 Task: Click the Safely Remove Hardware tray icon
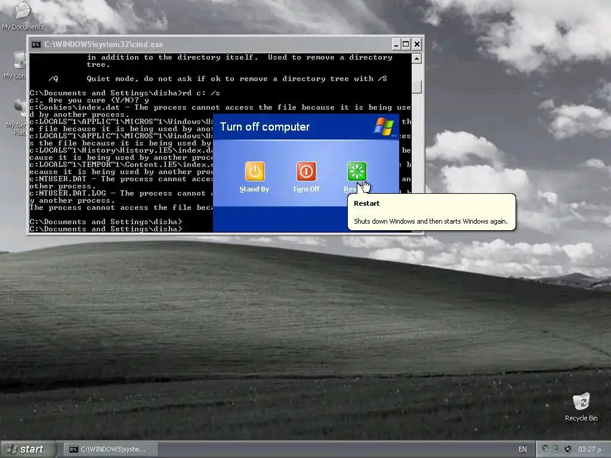557,448
